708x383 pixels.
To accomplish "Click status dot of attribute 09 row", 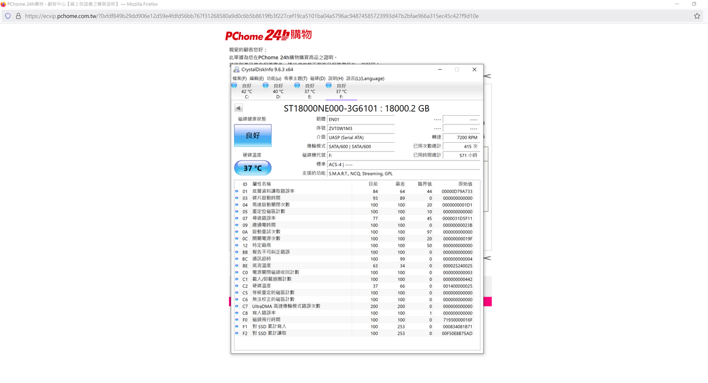I will (x=237, y=225).
